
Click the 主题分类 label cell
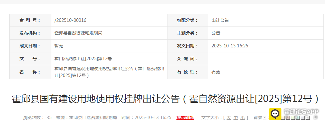[188, 33]
